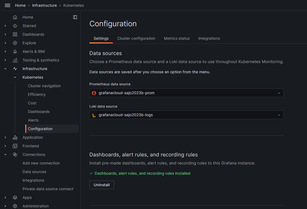
Task: Click the Connections globe icon
Action: 15,154
